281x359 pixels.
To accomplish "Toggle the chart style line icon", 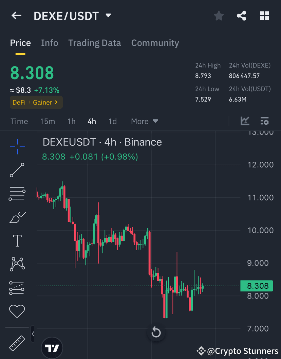I will point(245,121).
